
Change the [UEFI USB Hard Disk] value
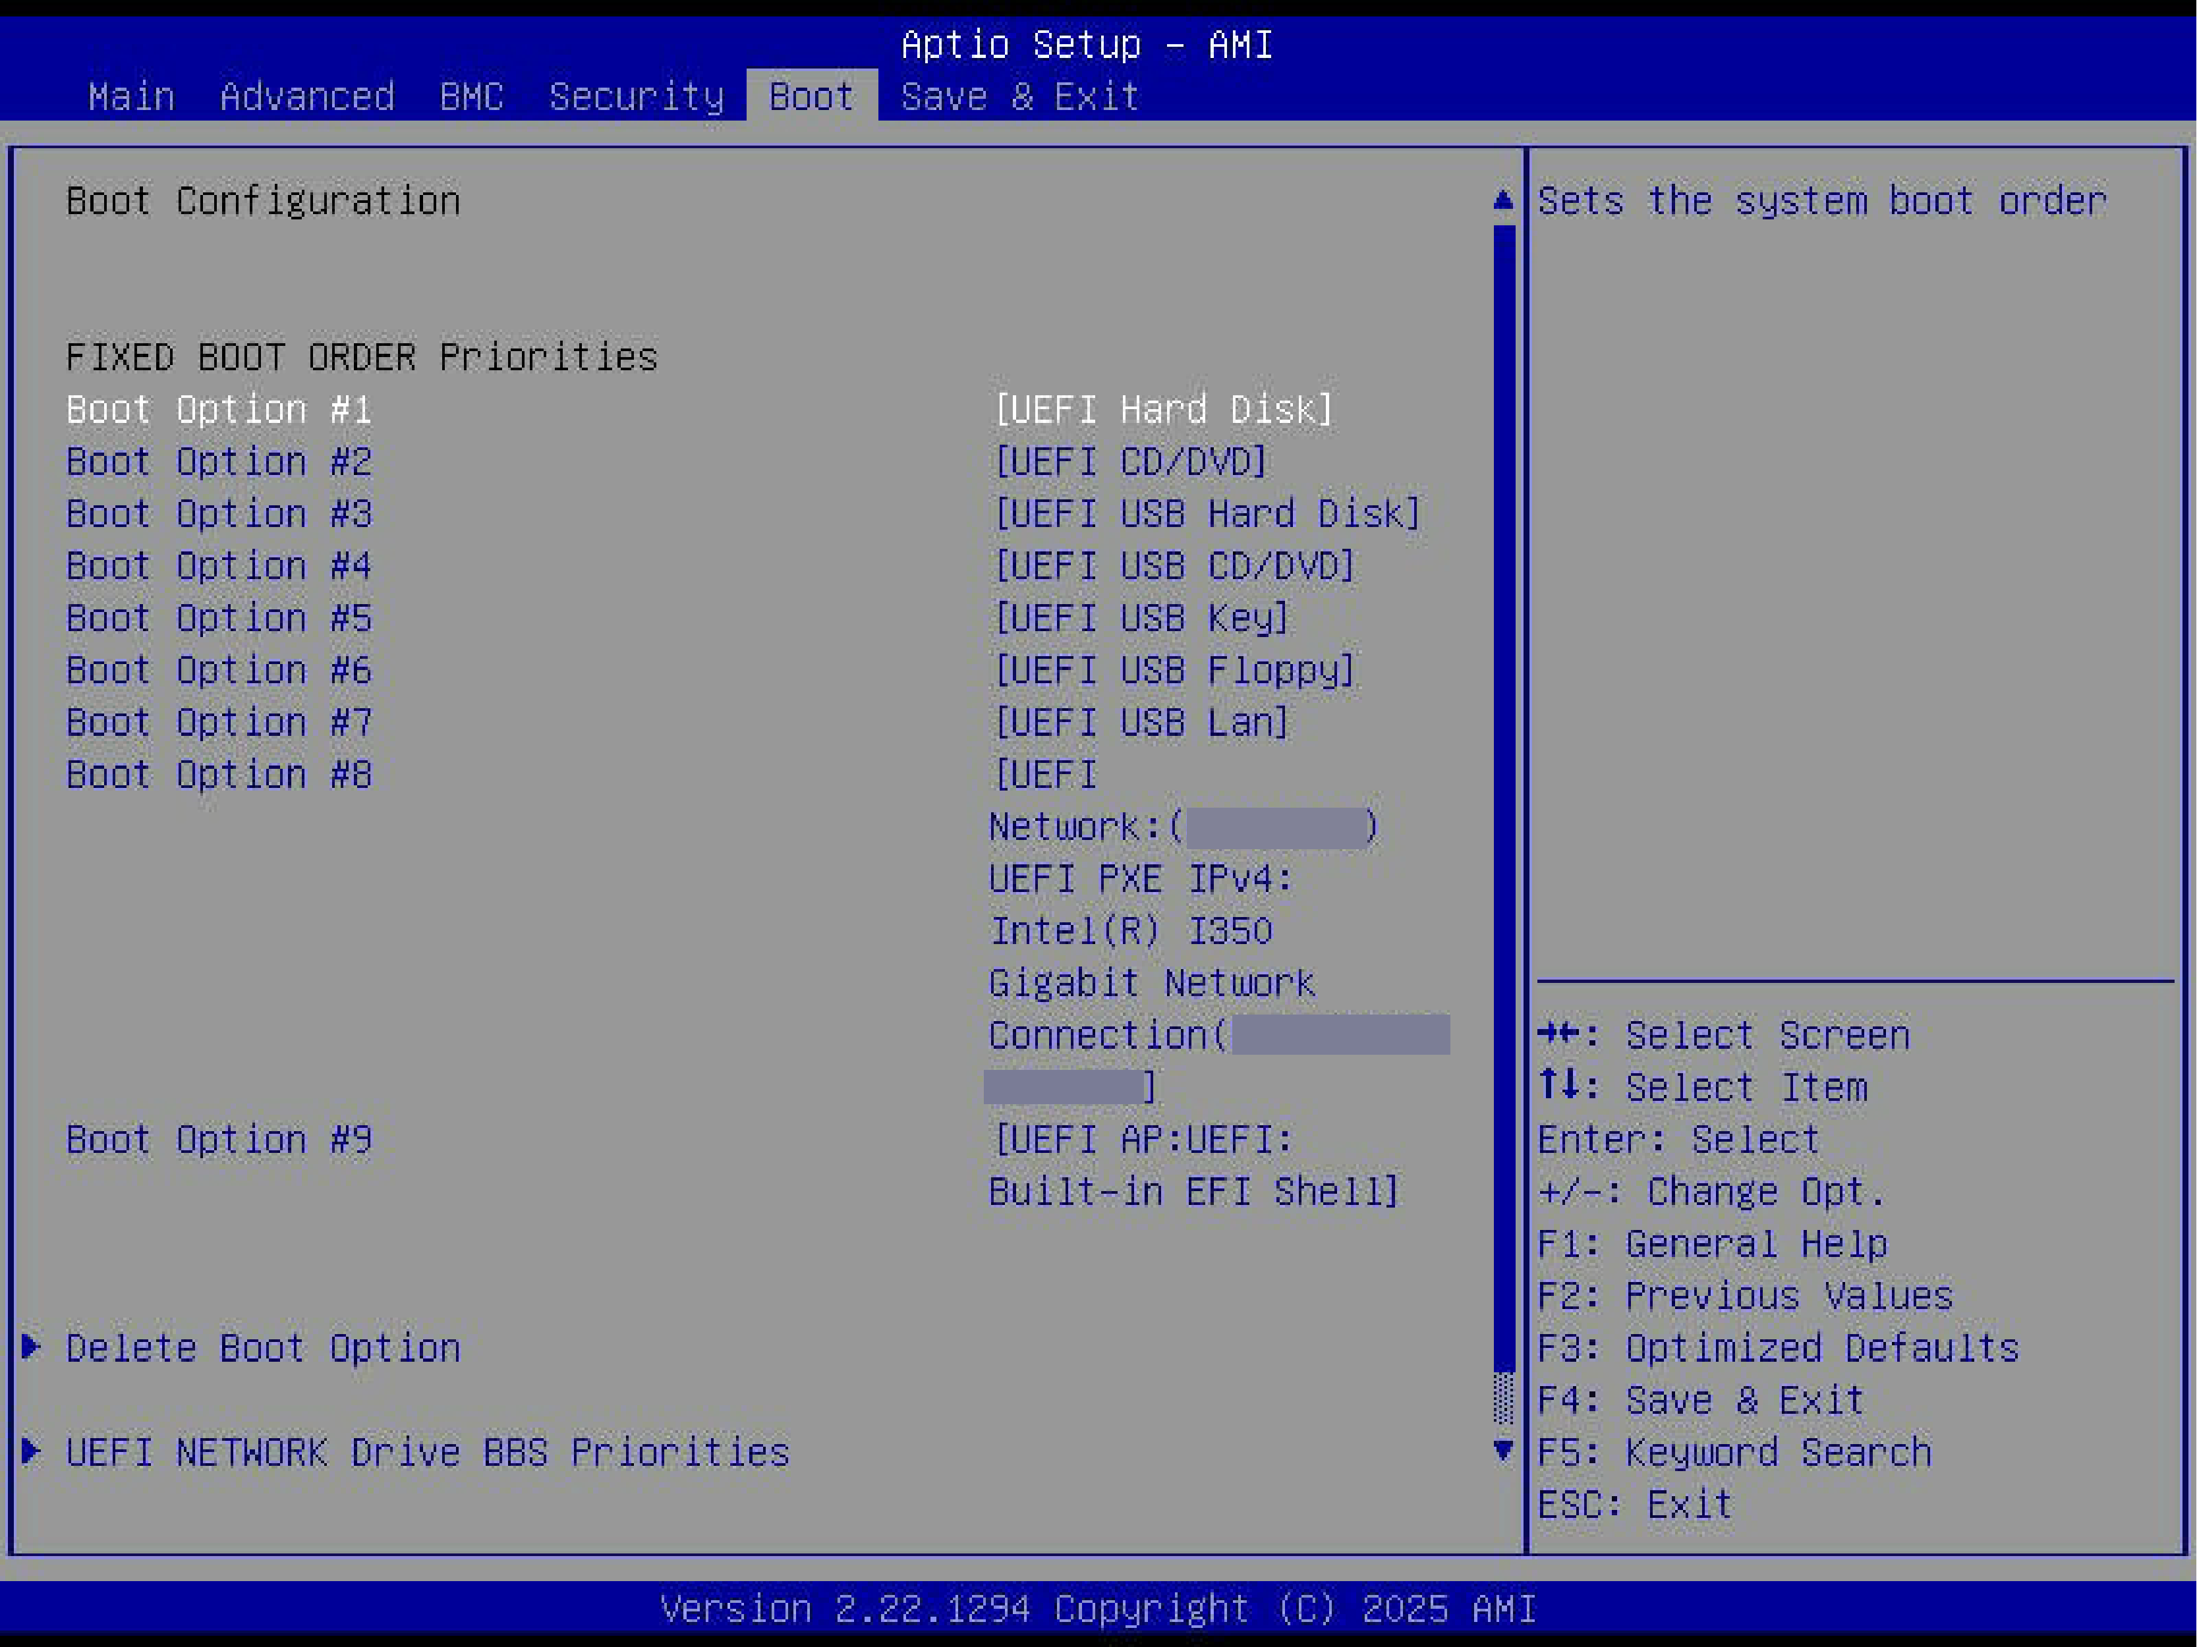[1207, 513]
